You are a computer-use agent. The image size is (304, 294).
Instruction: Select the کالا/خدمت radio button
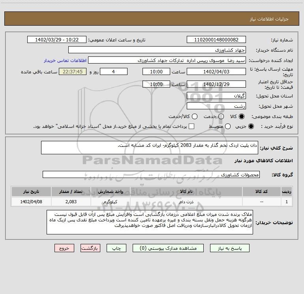pyautogui.click(x=195, y=116)
